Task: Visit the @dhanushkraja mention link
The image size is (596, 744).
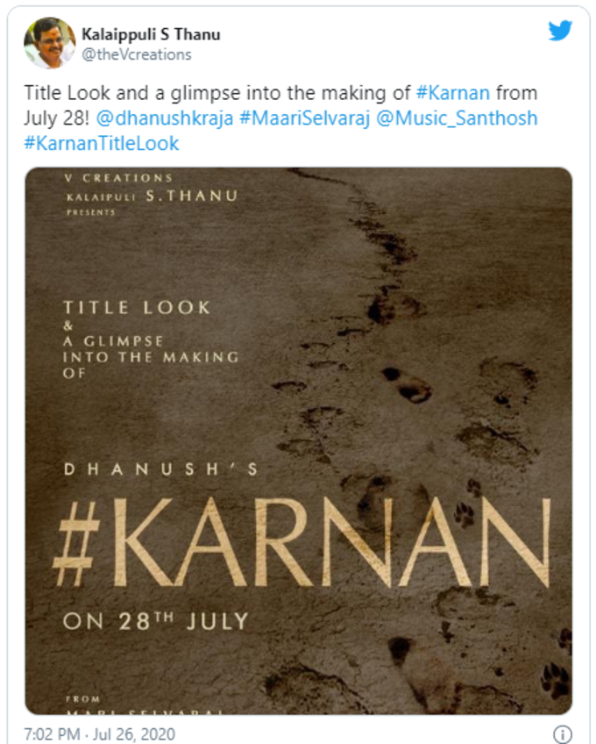Action: coord(165,118)
